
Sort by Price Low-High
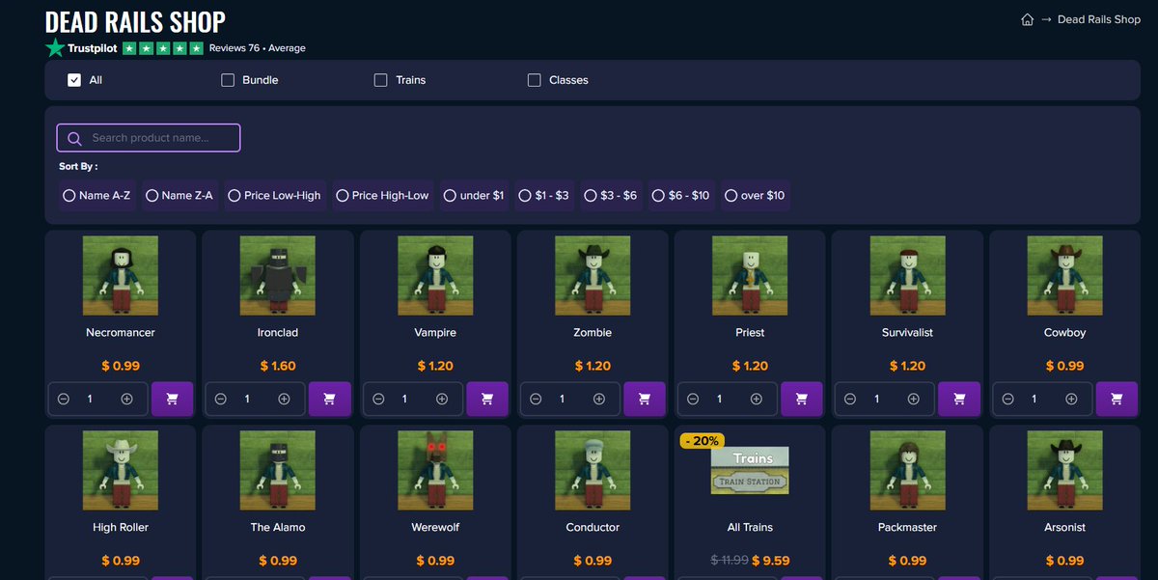click(275, 195)
